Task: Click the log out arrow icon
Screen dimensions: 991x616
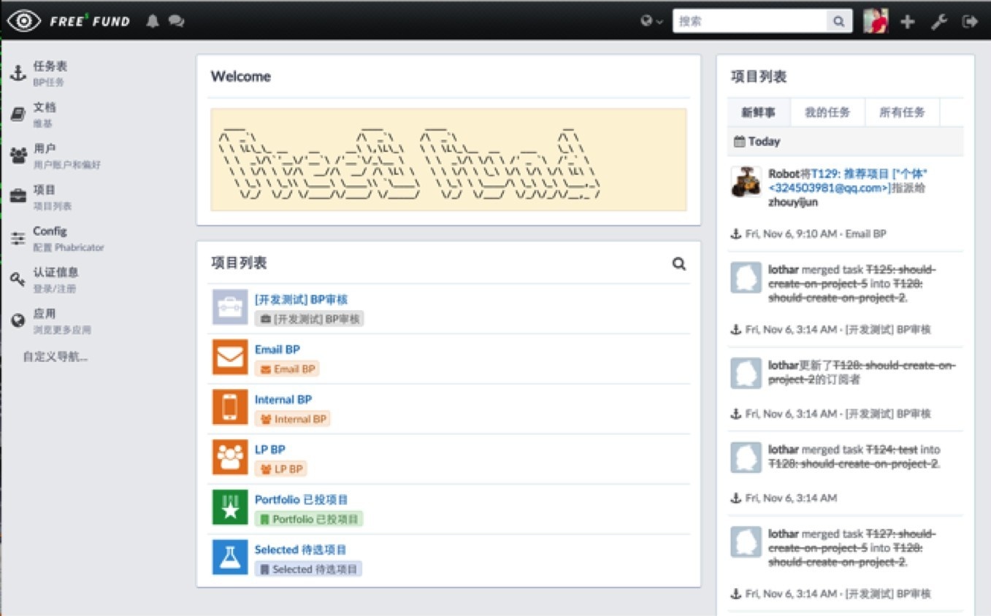Action: click(970, 22)
